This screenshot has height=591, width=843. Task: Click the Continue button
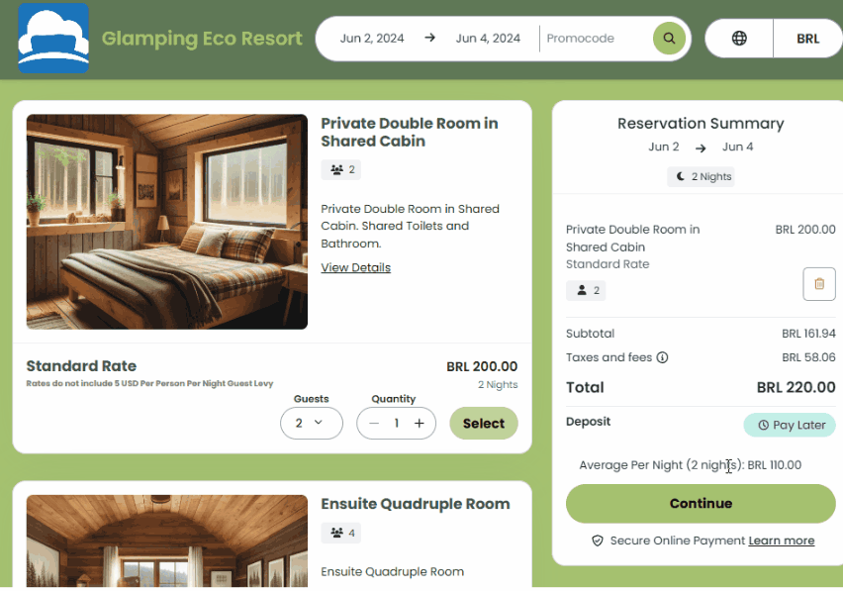701,503
